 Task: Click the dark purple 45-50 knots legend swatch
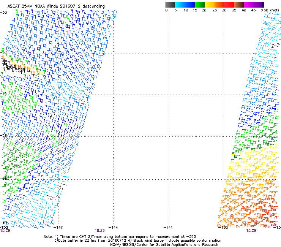coord(259,5)
